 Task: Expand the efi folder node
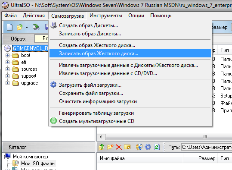tap(7, 62)
